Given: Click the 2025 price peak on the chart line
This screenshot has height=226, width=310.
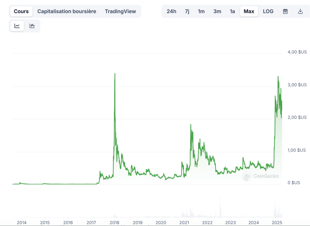Looking at the screenshot, I should coord(278,76).
